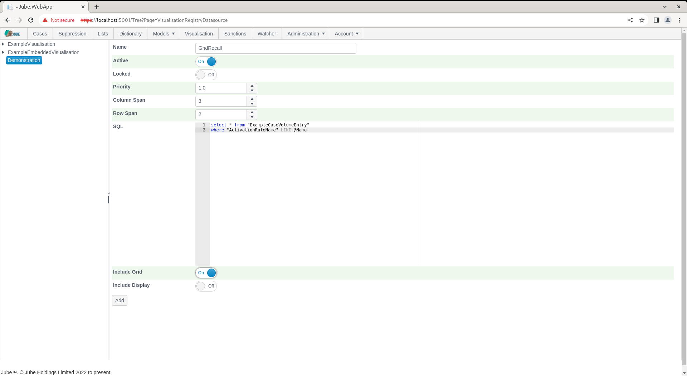
Task: Increase the Row Span value
Action: point(252,112)
